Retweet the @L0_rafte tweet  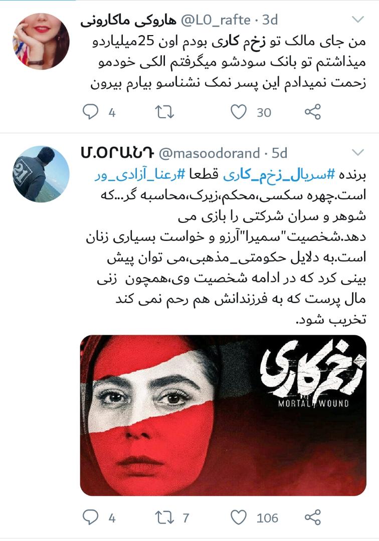164,112
